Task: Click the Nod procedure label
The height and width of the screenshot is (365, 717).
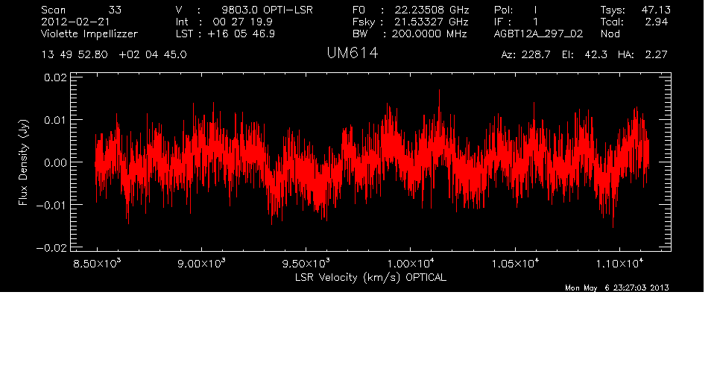Action: (x=610, y=34)
